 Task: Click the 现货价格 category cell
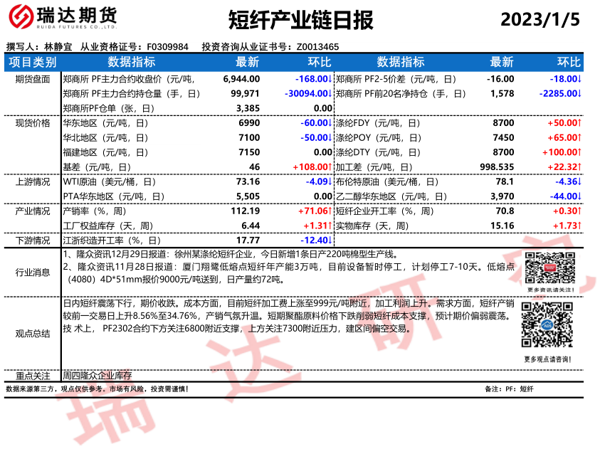32,123
